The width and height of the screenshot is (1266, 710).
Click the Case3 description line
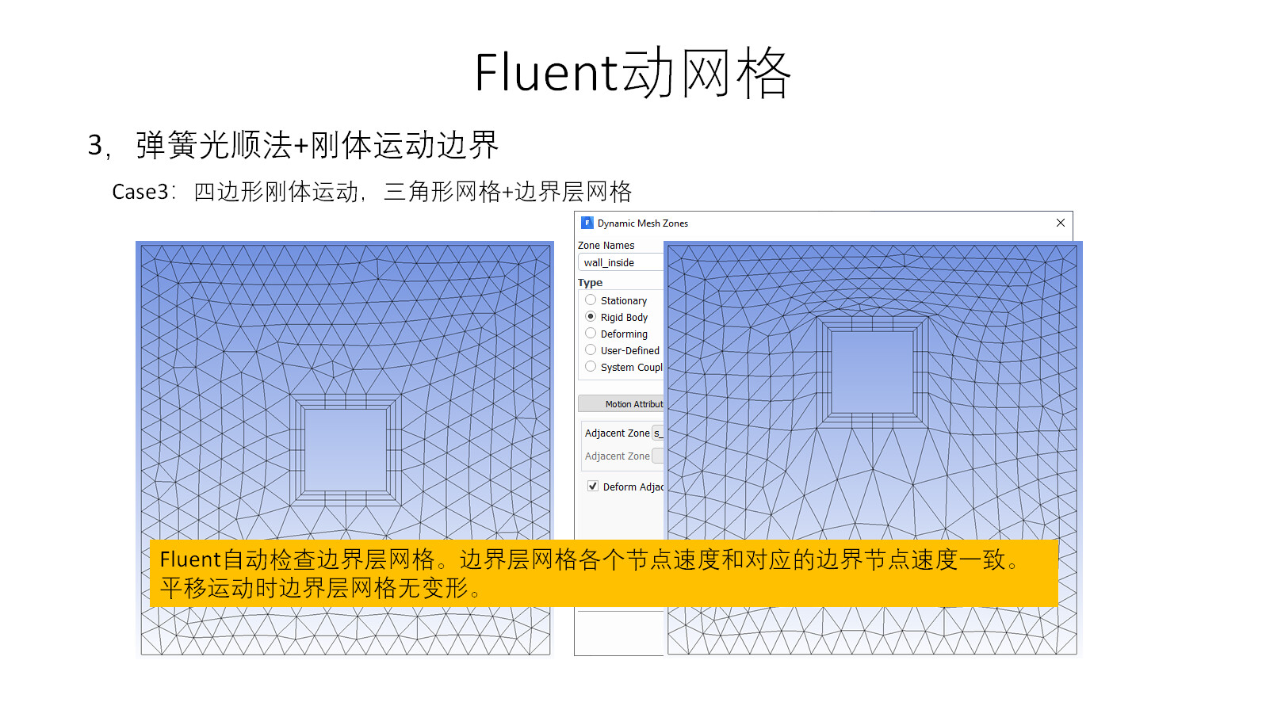(x=372, y=192)
